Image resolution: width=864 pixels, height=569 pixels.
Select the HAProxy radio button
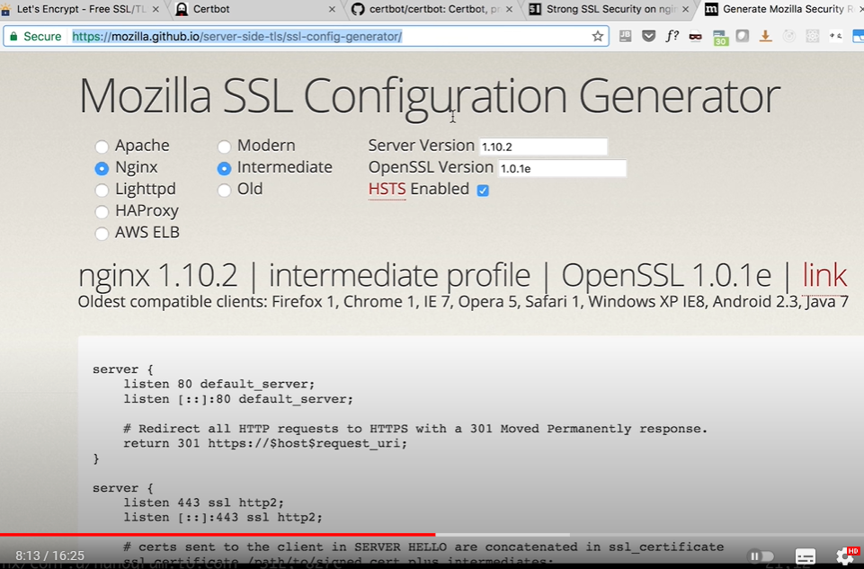(x=102, y=211)
